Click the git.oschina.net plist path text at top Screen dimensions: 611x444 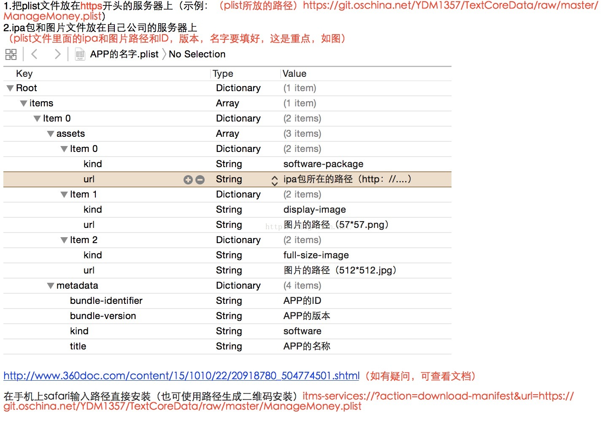pyautogui.click(x=301, y=11)
